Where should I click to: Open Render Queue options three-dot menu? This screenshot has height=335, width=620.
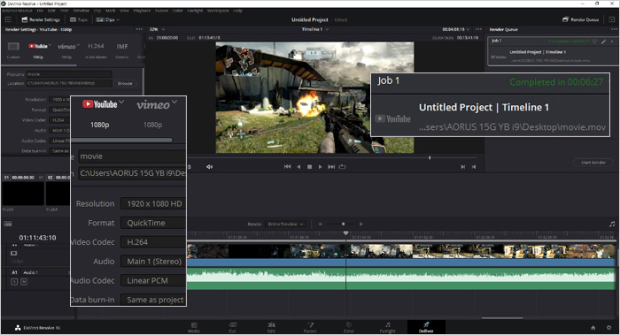pyautogui.click(x=614, y=29)
